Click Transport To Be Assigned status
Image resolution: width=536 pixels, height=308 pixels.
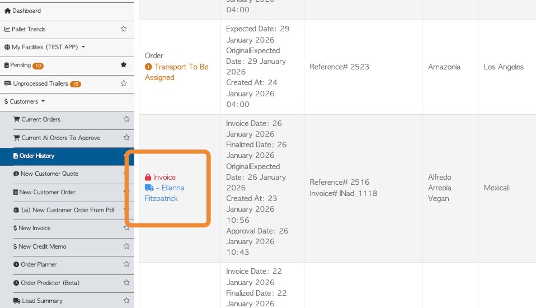click(177, 72)
